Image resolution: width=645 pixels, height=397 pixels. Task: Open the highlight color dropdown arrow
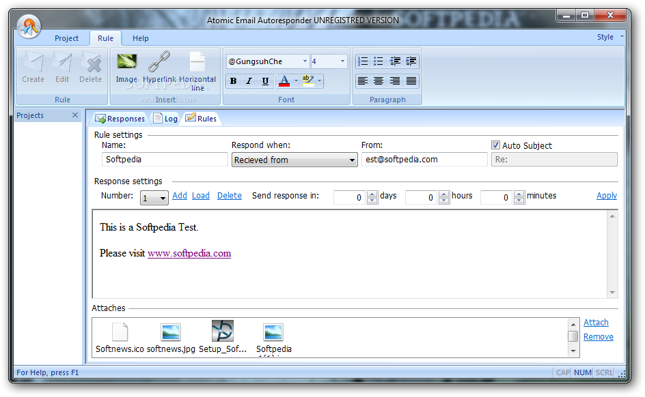tap(320, 81)
